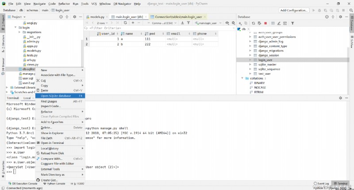Open the Project view selector dropdown
The width and height of the screenshot is (354, 190).
click(17, 17)
